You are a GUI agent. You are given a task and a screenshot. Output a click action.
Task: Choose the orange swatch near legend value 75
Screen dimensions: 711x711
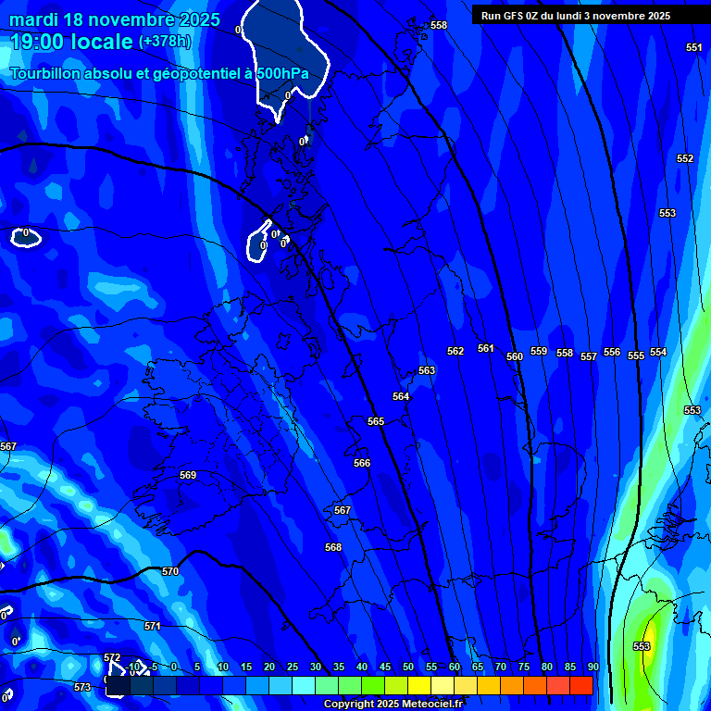pyautogui.click(x=534, y=686)
